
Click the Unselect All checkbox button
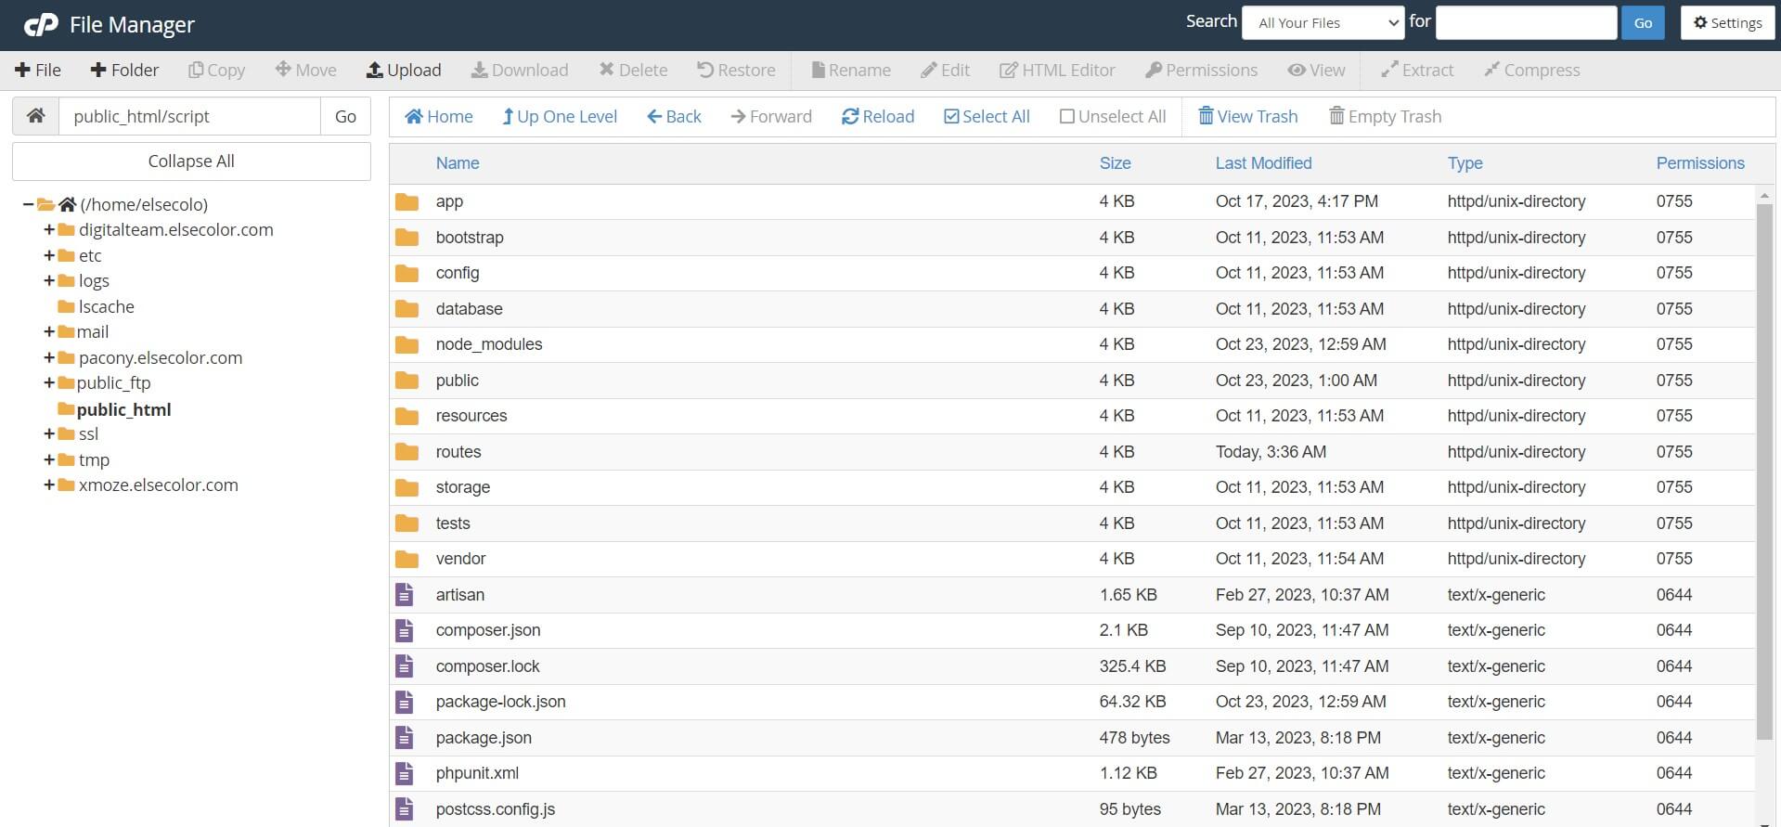1113,116
